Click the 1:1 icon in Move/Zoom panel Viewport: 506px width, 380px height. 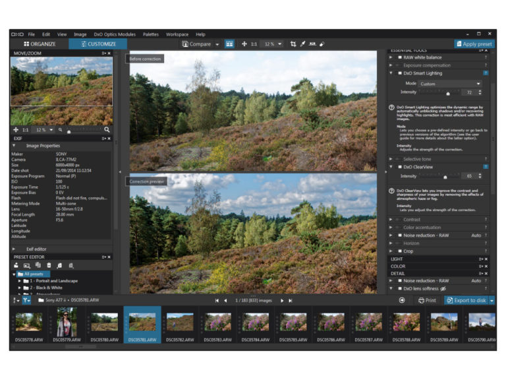(26, 130)
